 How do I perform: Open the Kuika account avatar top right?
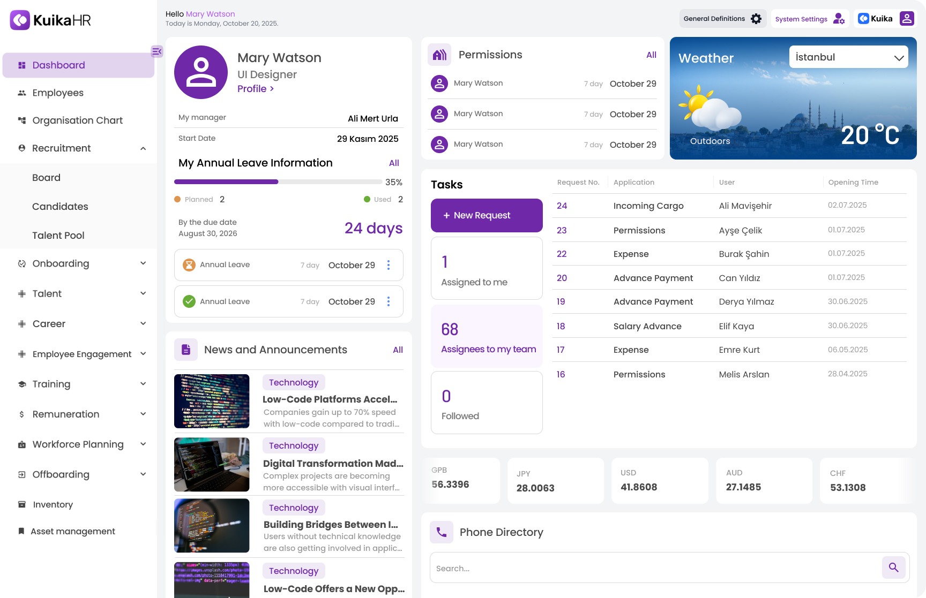(907, 18)
